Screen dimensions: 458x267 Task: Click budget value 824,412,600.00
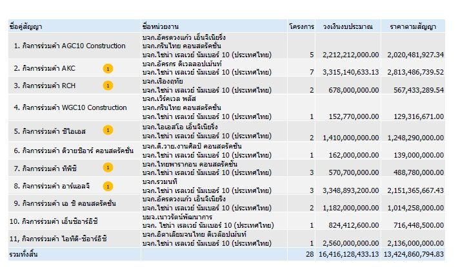click(x=353, y=225)
